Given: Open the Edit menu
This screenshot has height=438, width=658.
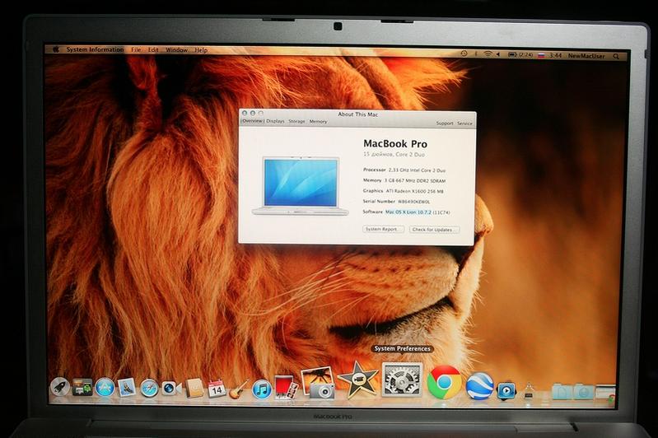Looking at the screenshot, I should pyautogui.click(x=153, y=49).
